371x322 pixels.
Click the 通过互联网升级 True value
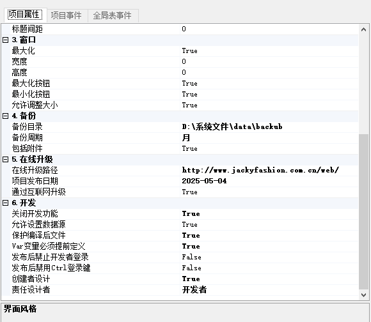[190, 192]
